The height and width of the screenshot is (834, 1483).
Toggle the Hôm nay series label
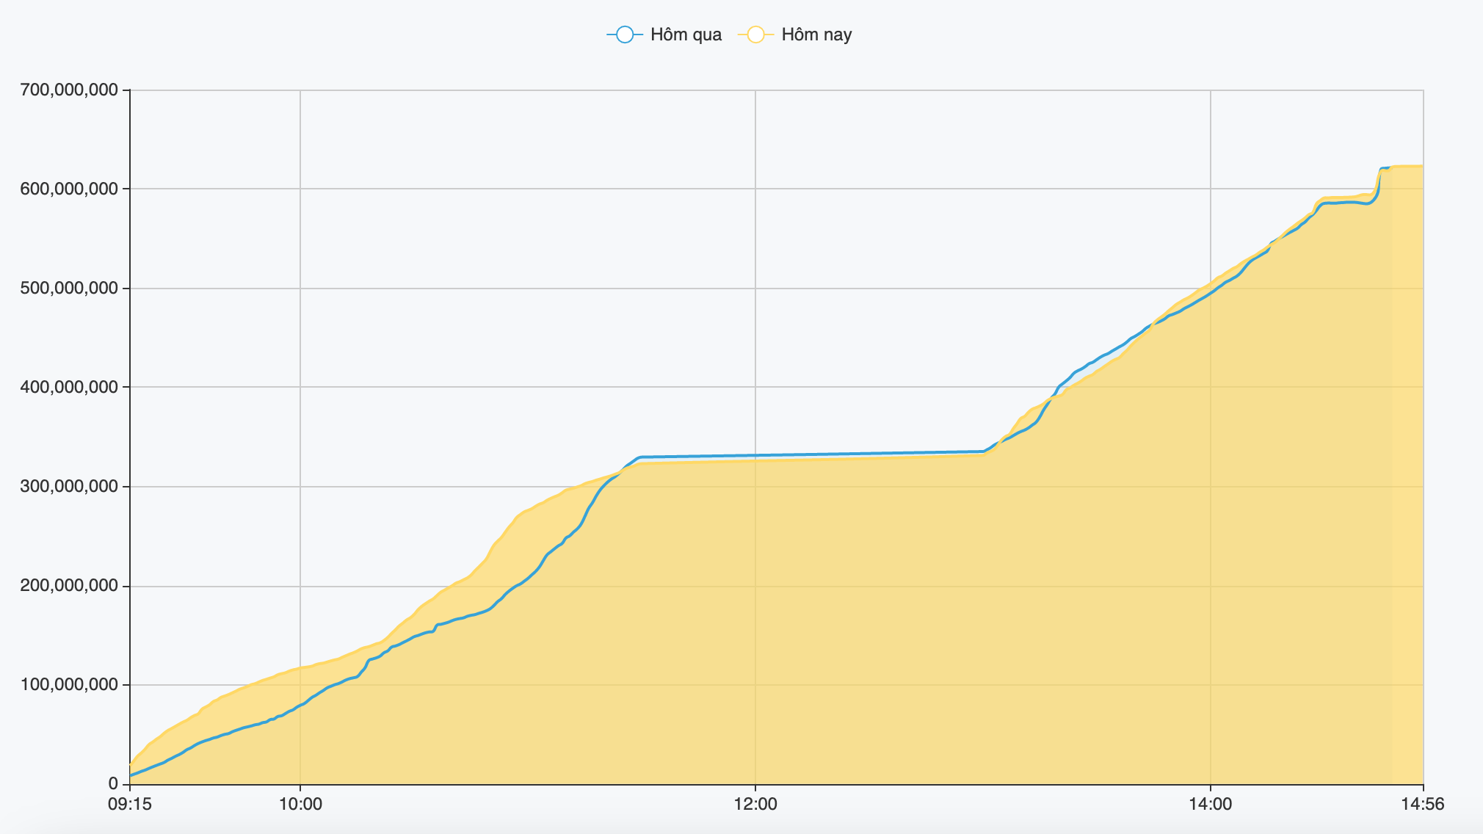tap(816, 35)
